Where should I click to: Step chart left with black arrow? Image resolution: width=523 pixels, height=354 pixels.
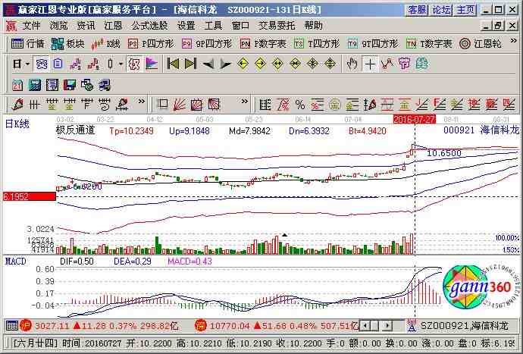pyautogui.click(x=208, y=64)
